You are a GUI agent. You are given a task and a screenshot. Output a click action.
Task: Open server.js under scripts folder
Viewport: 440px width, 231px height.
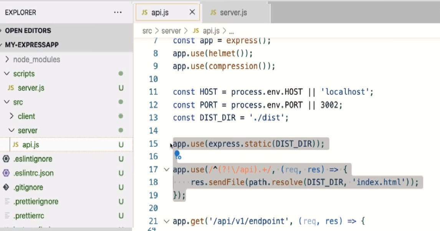[31, 88]
